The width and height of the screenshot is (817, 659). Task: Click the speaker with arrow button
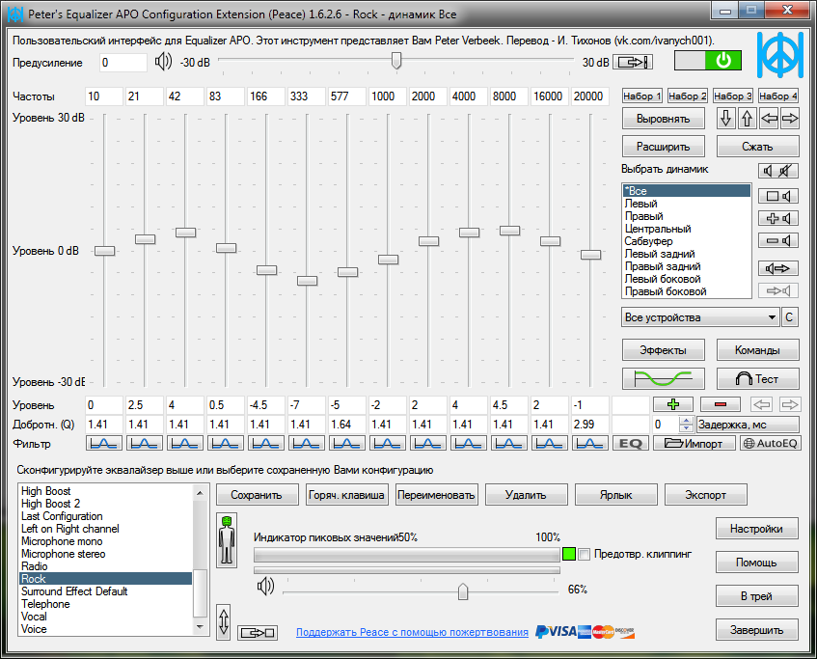click(x=777, y=268)
